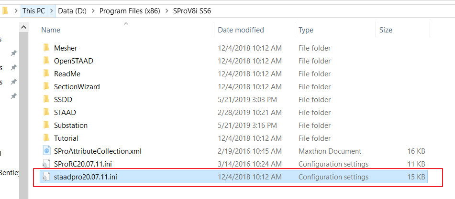This screenshot has width=455, height=199.
Task: Go to Program Files (x86) breadcrumb
Action: [129, 10]
